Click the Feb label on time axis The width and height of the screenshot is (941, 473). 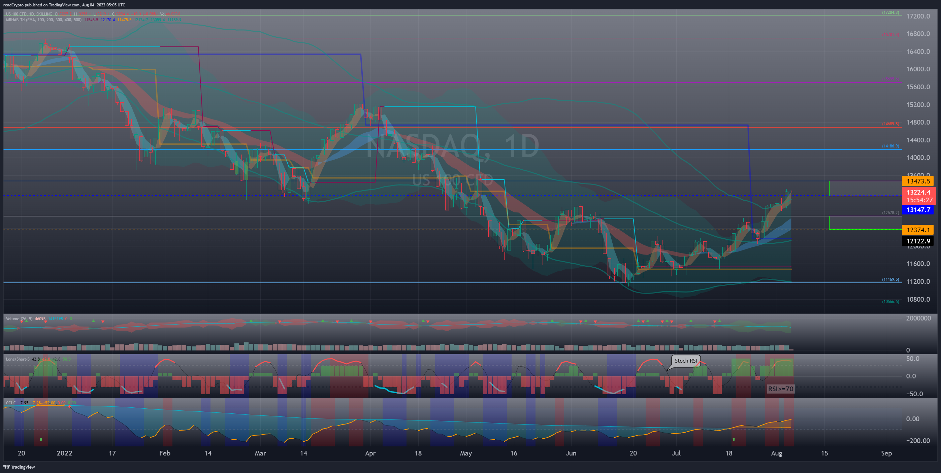(165, 453)
